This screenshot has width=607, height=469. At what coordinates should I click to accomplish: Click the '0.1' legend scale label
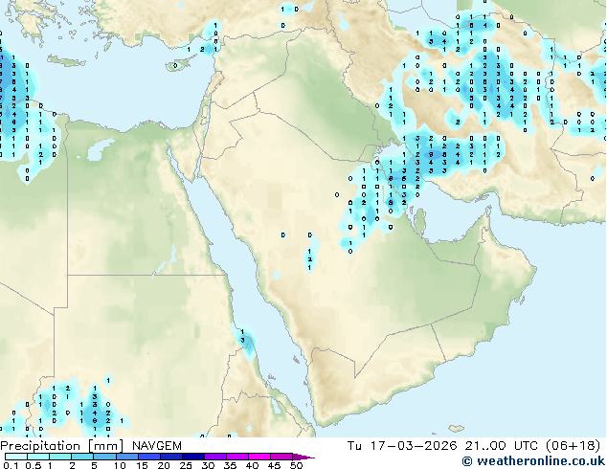point(11,465)
